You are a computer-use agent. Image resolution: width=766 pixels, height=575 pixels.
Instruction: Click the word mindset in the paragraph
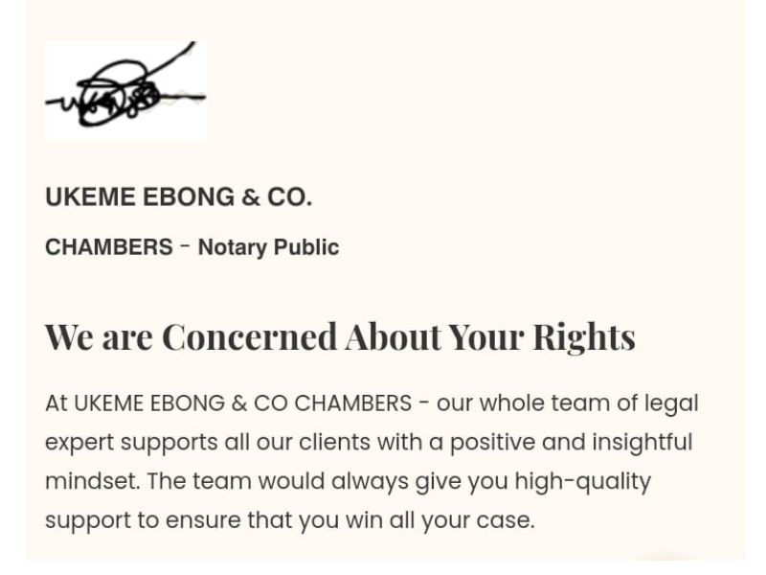pos(90,481)
